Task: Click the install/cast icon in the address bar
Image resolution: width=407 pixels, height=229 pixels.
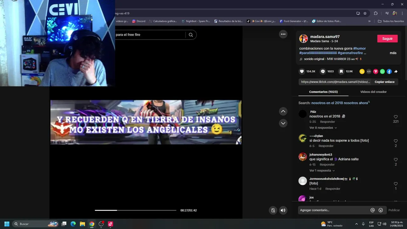Action: 358,13
